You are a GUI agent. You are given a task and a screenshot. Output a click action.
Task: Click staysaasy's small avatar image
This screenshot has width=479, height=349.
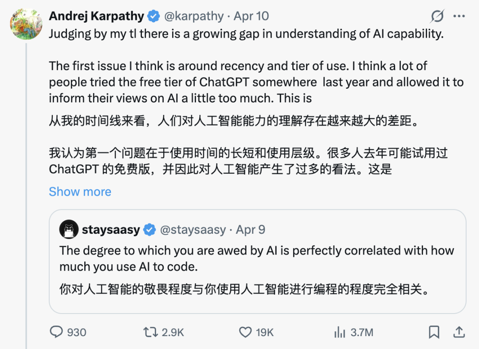(x=69, y=229)
